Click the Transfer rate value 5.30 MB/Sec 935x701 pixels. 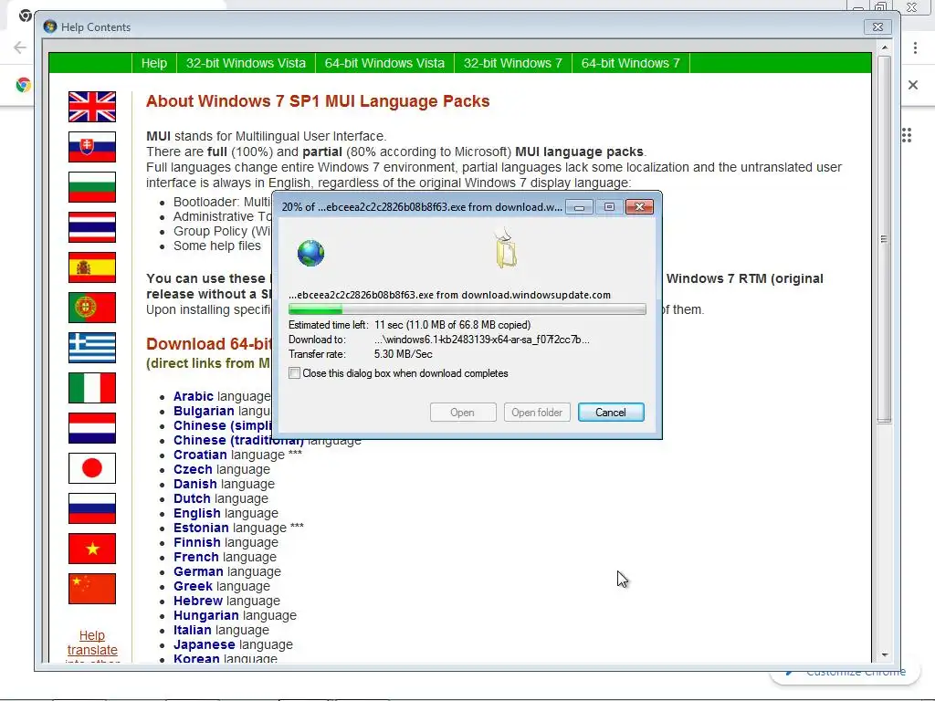(x=404, y=354)
